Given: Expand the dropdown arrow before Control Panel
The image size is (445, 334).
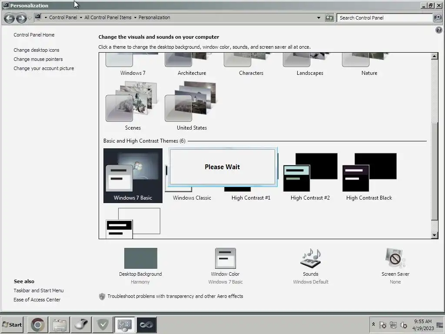Looking at the screenshot, I should click(46, 17).
